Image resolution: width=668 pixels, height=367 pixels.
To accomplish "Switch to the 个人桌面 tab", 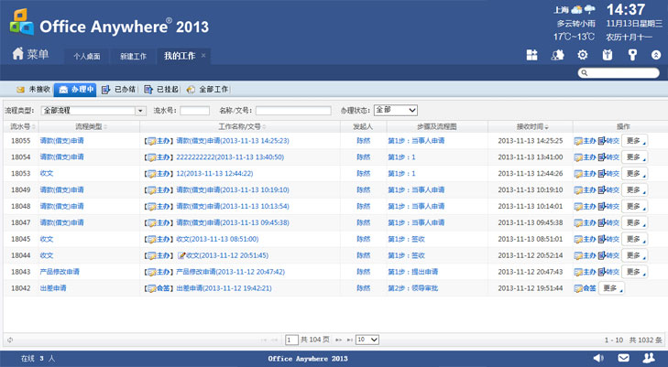I will tap(87, 56).
